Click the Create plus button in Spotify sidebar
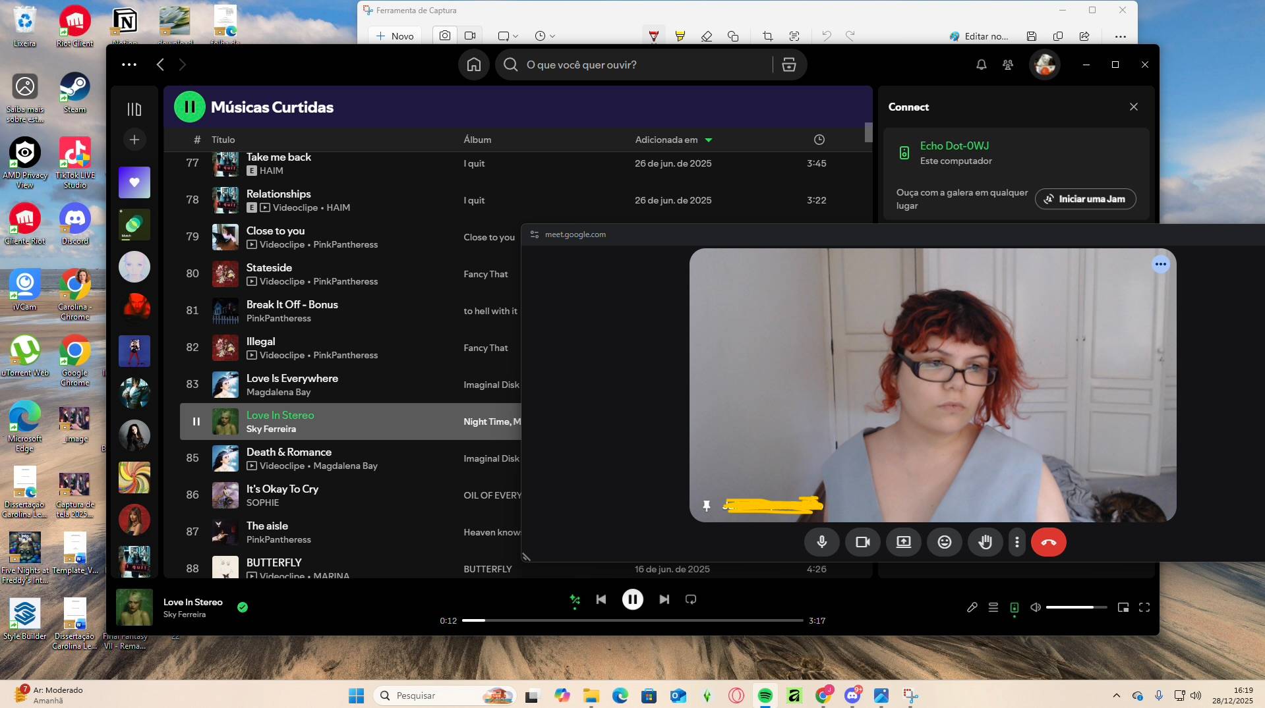Image resolution: width=1265 pixels, height=708 pixels. tap(134, 140)
